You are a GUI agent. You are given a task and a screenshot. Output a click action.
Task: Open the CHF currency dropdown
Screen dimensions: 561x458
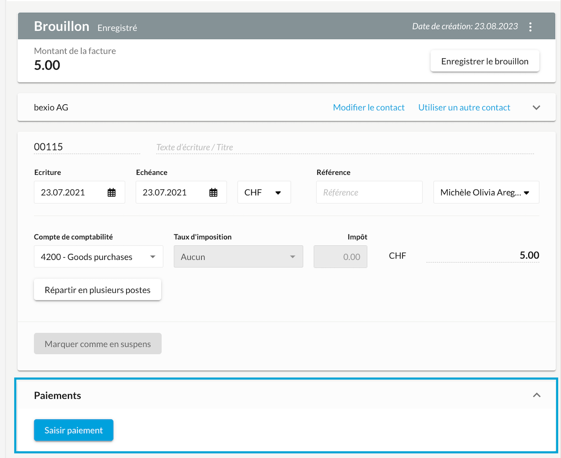point(264,193)
